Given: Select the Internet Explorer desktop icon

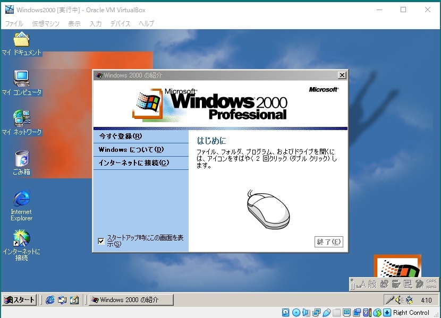Looking at the screenshot, I should point(21,205).
